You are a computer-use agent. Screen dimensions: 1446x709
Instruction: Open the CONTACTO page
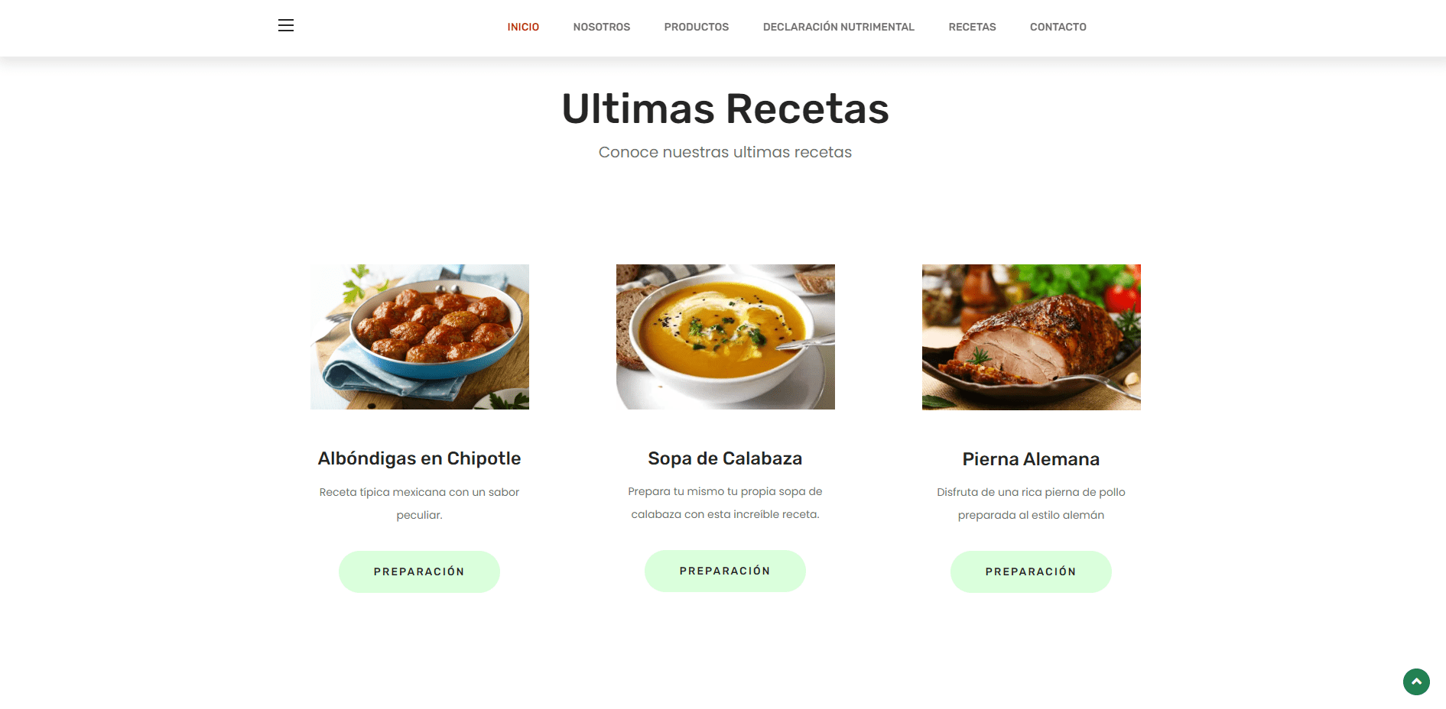tap(1058, 27)
